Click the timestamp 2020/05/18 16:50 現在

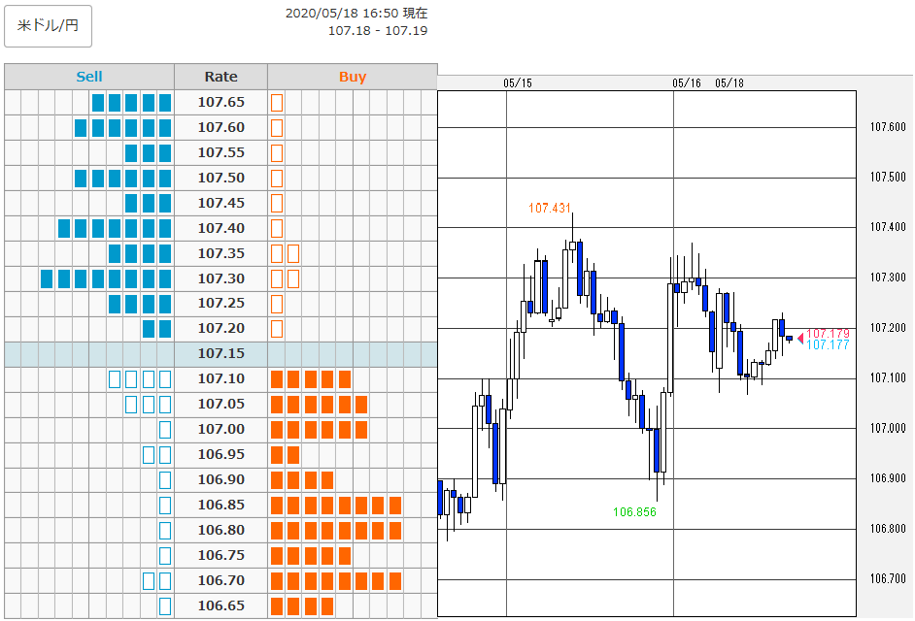356,13
